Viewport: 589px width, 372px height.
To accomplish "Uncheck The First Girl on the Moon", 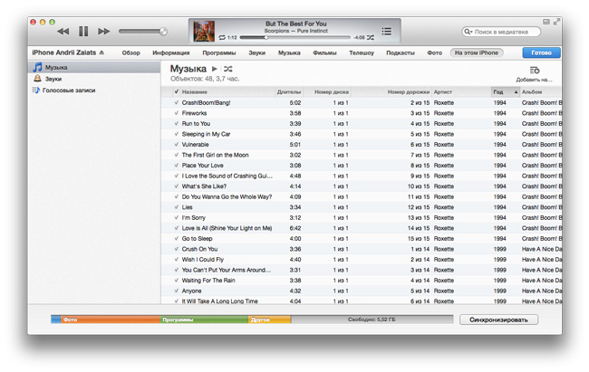I will coord(176,155).
